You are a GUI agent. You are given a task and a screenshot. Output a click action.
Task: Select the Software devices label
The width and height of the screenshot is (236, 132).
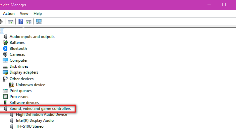(24, 103)
